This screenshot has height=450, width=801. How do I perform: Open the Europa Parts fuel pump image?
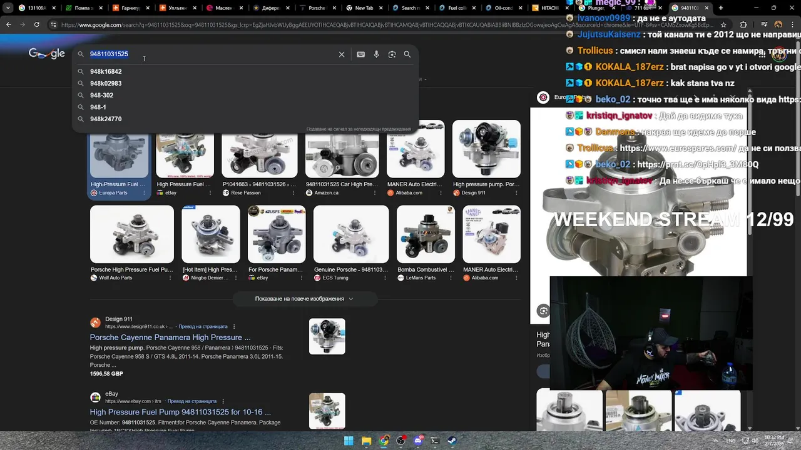point(119,155)
